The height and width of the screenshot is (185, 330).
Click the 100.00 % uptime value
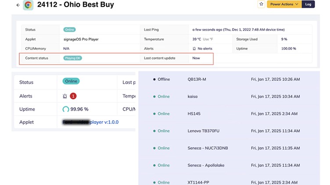289,49
